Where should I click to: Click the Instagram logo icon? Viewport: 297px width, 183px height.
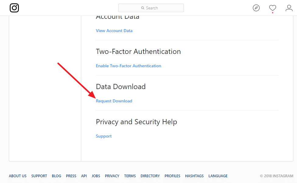point(14,8)
